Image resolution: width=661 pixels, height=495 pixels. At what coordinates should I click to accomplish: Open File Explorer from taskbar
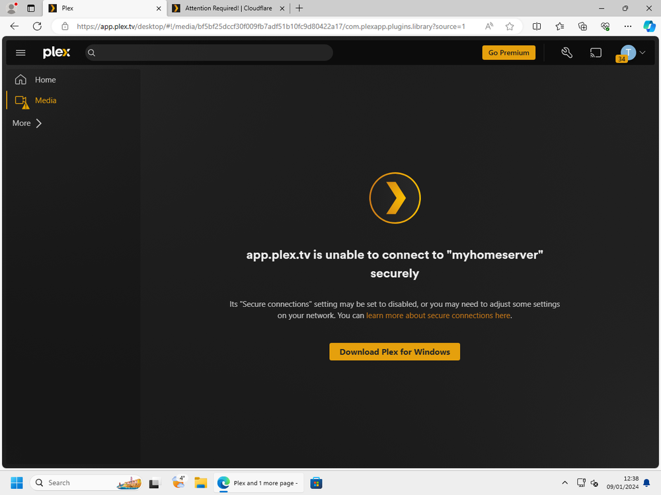(201, 483)
